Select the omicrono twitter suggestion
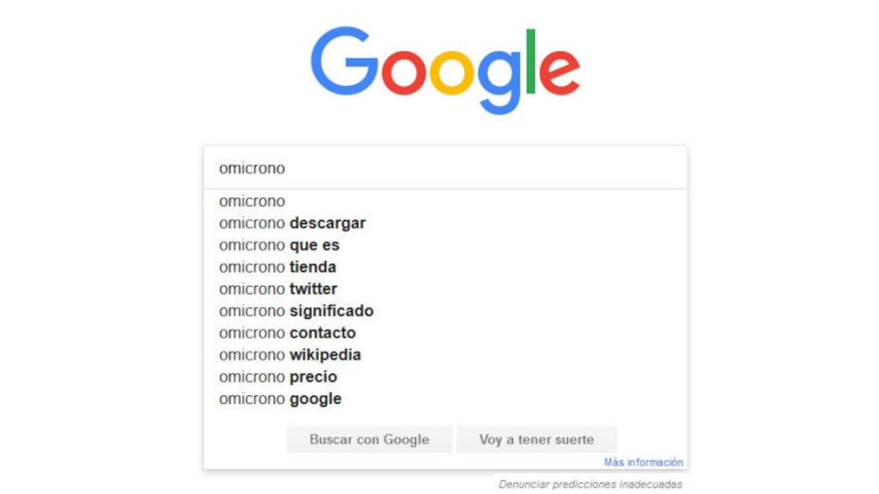 [276, 289]
